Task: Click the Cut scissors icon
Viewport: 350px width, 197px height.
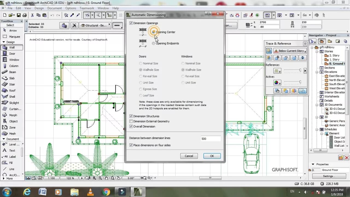Action: pos(32,15)
